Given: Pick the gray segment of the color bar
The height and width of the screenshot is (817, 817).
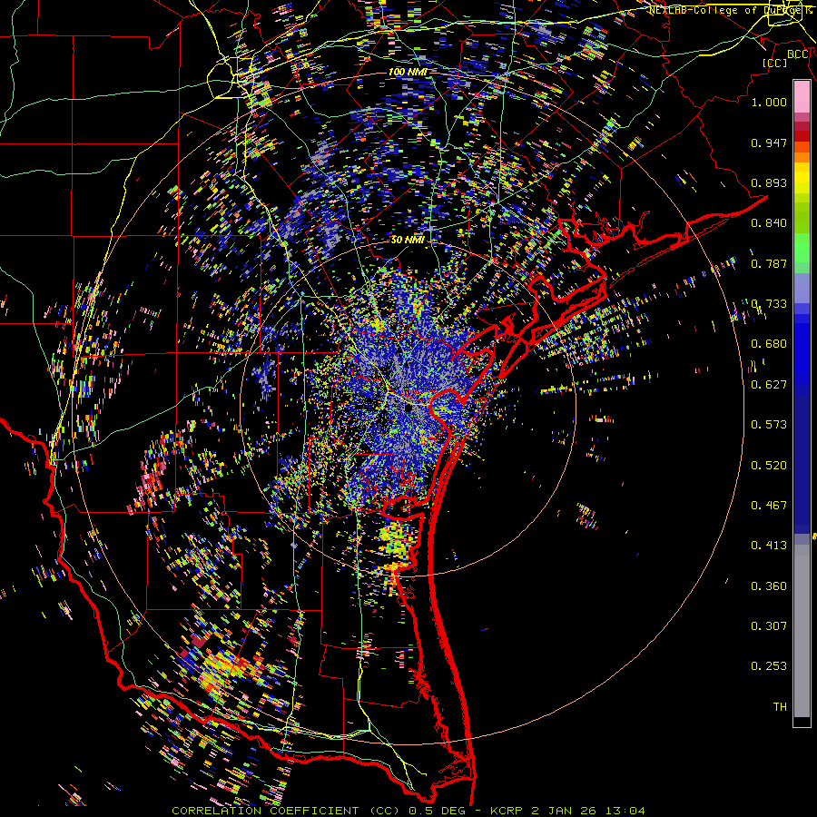Looking at the screenshot, I should click(802, 631).
